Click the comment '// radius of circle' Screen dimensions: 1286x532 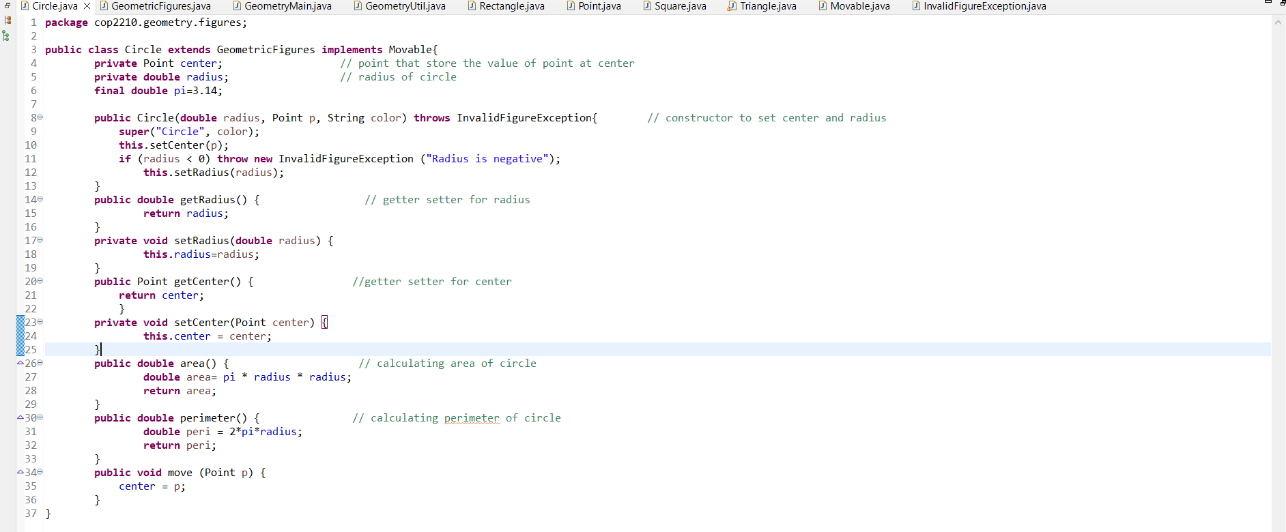click(399, 77)
